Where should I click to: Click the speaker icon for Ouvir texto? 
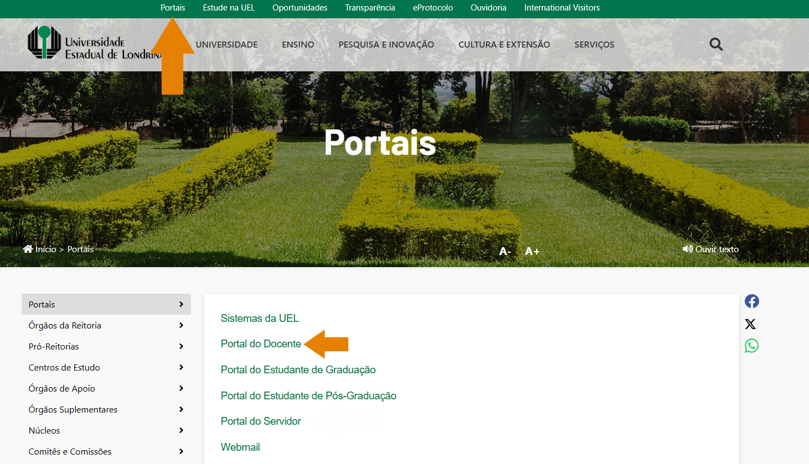[x=688, y=249]
